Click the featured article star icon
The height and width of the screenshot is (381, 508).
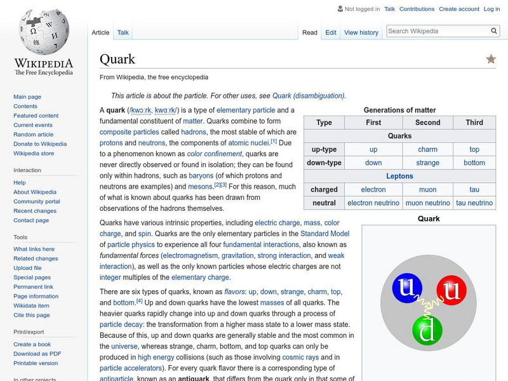491,59
